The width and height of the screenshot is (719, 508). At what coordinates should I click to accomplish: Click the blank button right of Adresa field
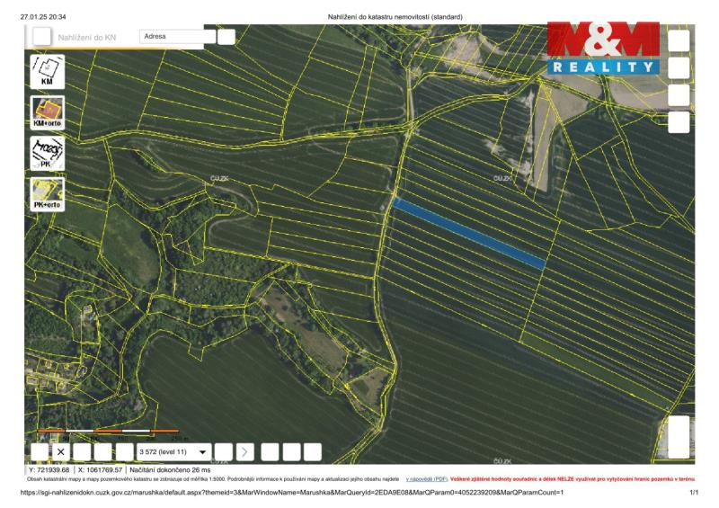coord(226,37)
